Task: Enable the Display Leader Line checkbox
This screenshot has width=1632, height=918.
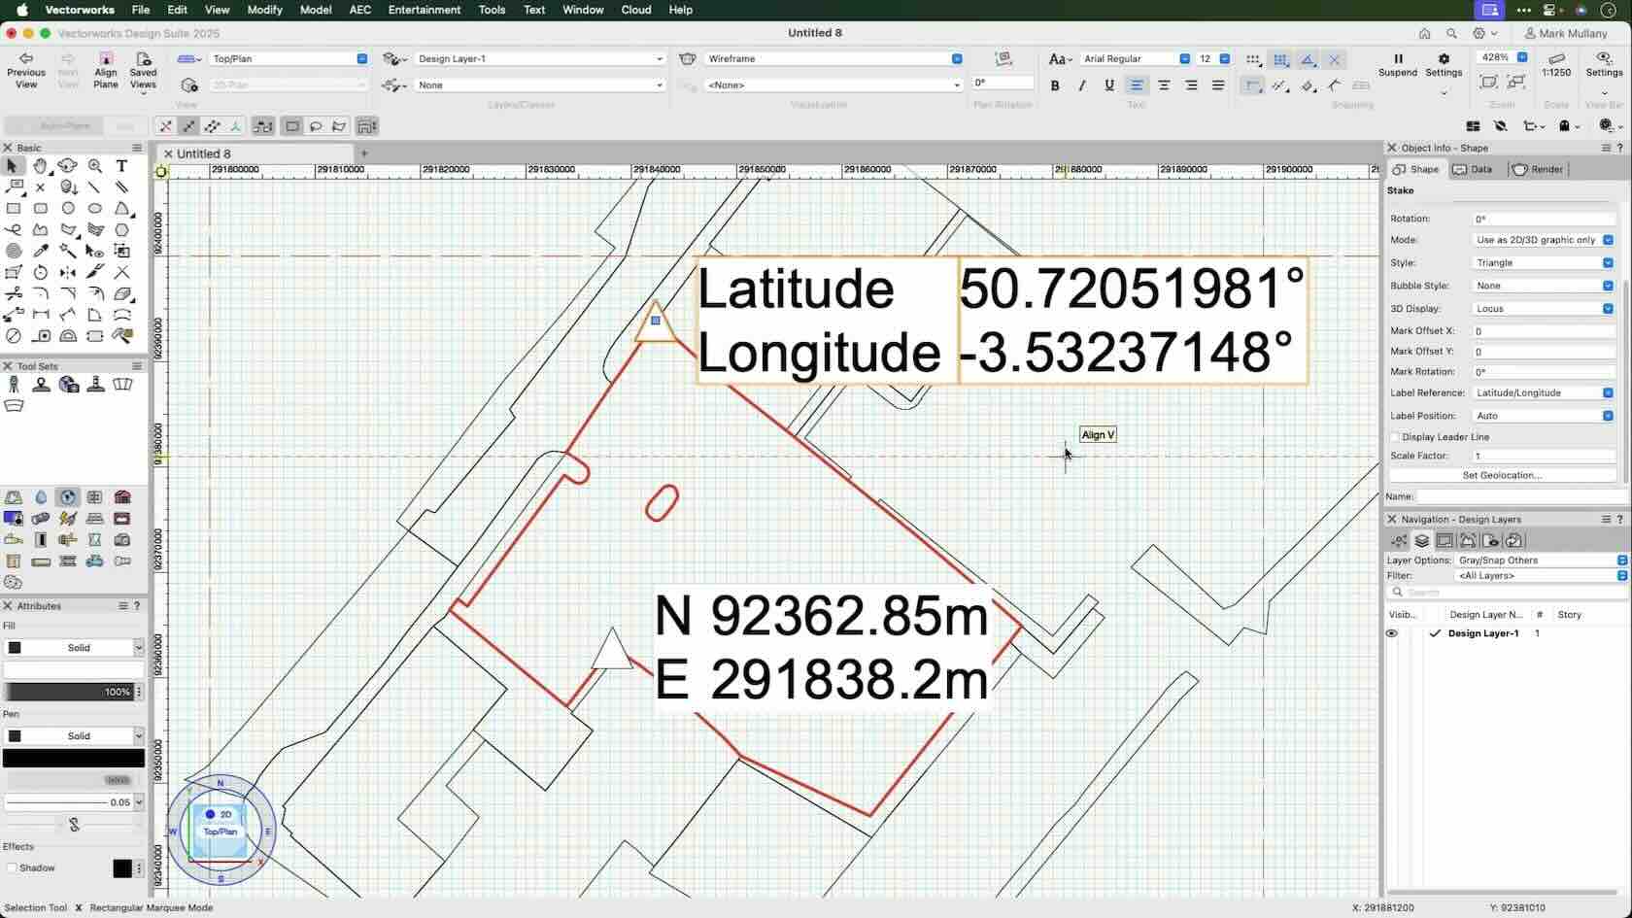Action: coord(1396,437)
